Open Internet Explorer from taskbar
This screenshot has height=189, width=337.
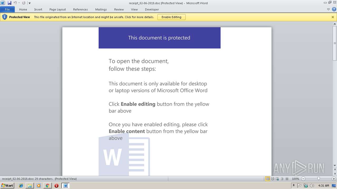pyautogui.click(x=21, y=186)
